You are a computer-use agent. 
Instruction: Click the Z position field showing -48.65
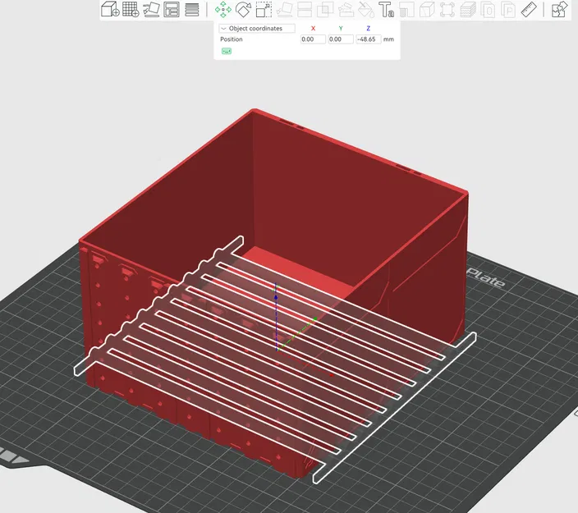click(x=369, y=39)
